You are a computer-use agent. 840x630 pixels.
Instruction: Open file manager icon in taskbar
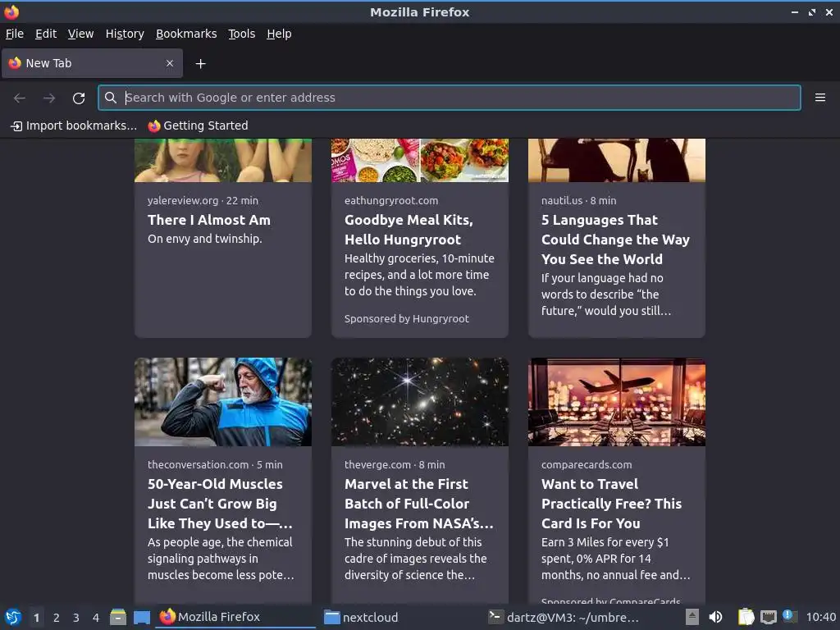coord(118,617)
